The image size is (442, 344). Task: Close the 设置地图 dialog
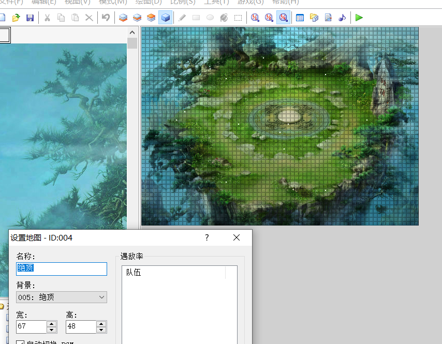click(x=237, y=237)
